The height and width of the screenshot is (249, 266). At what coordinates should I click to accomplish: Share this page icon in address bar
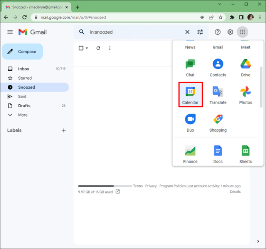tap(211, 17)
